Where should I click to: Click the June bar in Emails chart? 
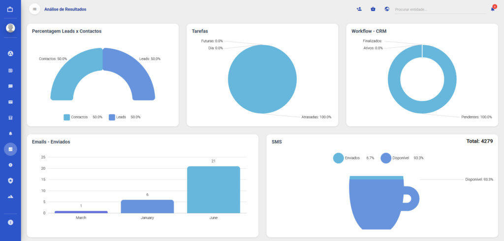point(214,189)
